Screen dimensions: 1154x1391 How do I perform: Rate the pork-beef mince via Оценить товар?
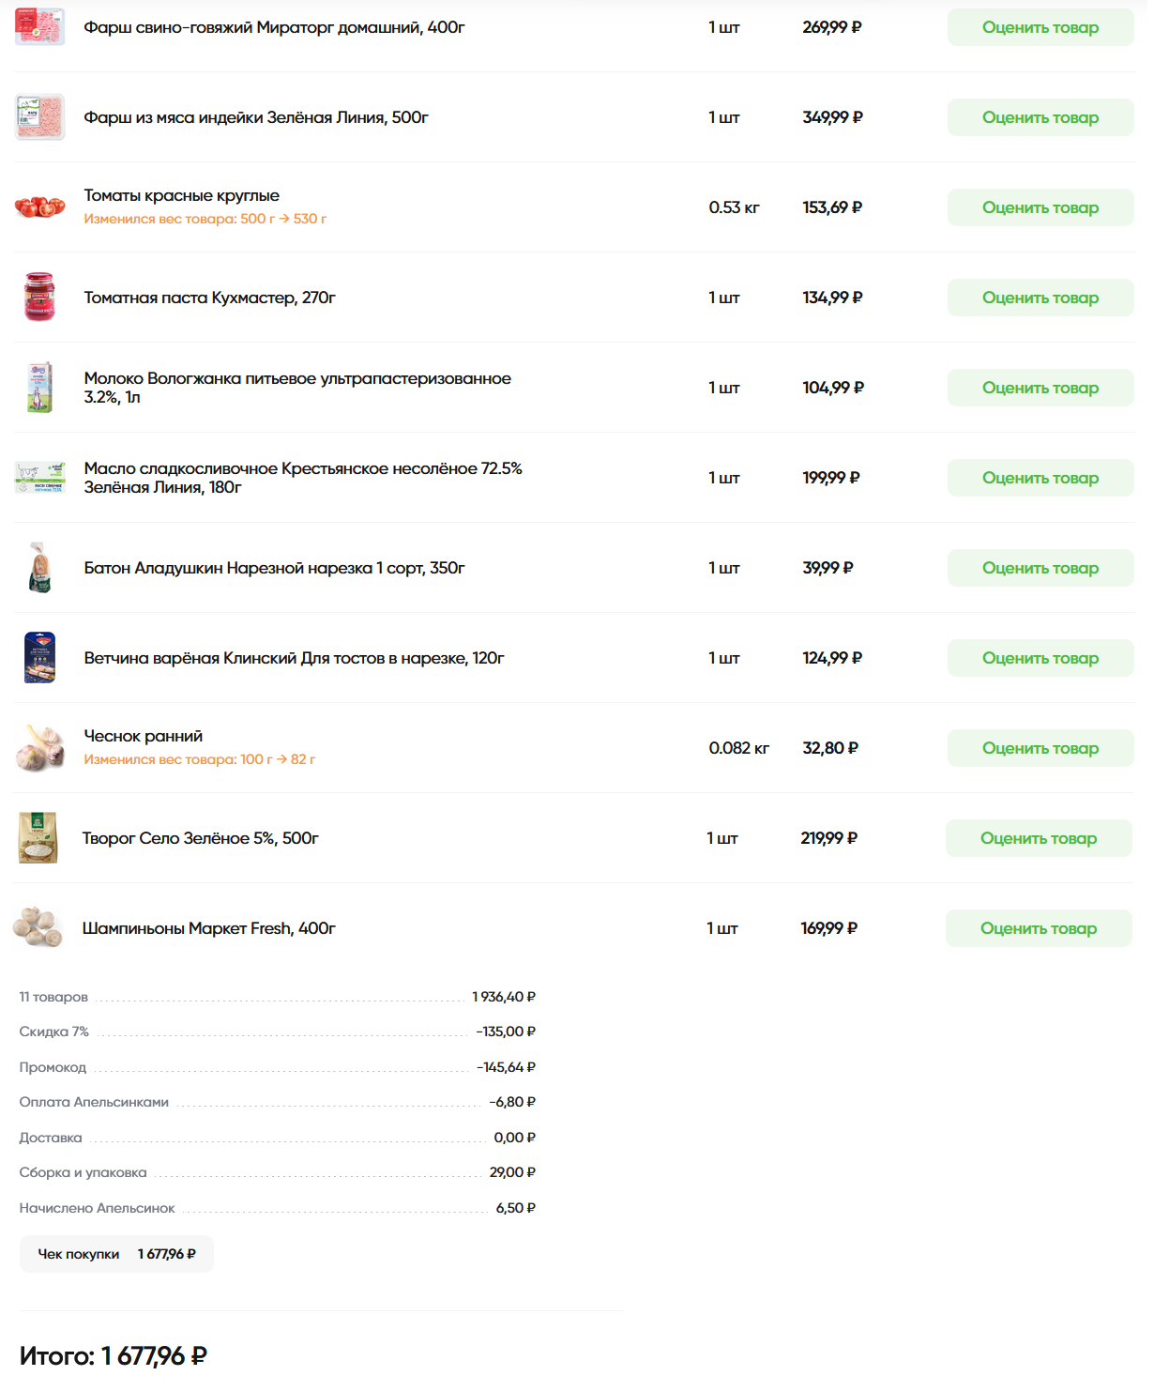tap(1040, 27)
